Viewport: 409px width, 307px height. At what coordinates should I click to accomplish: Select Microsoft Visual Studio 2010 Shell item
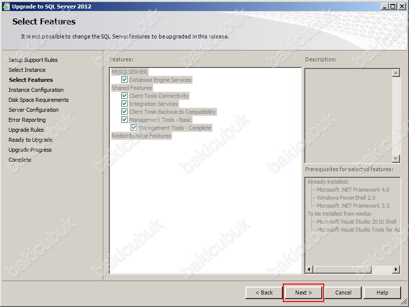coord(357,222)
